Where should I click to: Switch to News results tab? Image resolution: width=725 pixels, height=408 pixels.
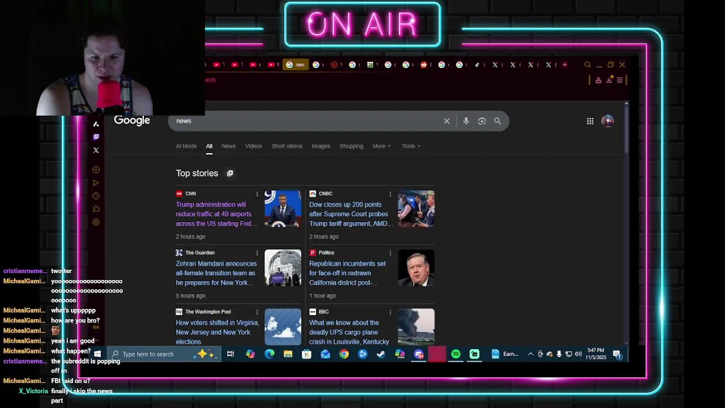(228, 146)
